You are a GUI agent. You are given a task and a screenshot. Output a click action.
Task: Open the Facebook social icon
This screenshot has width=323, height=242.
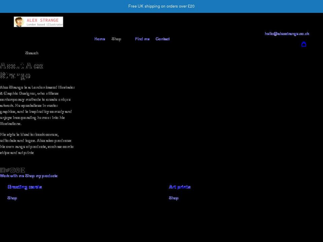pyautogui.click(x=2, y=170)
